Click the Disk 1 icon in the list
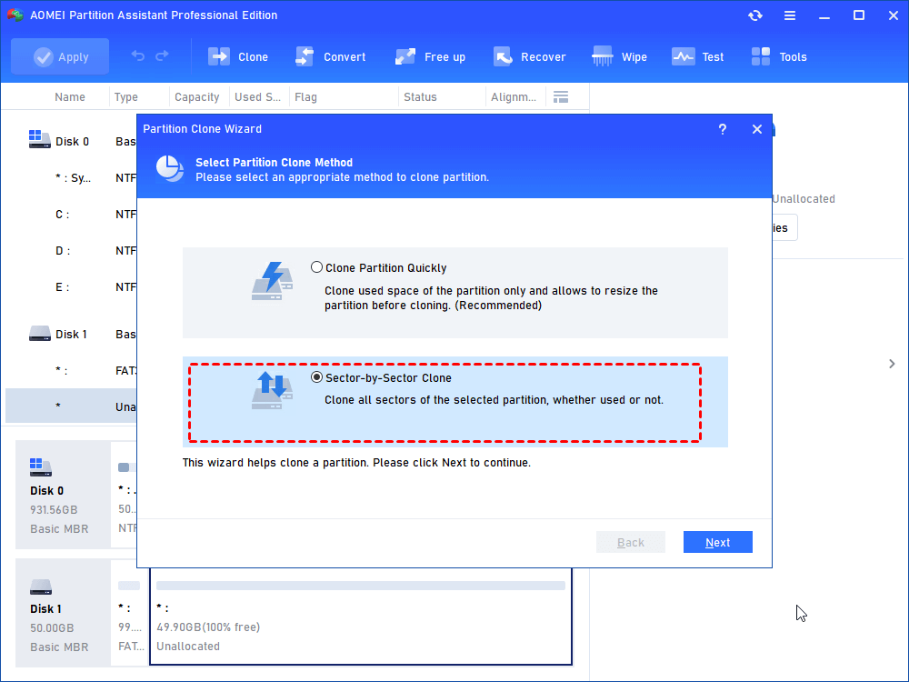The height and width of the screenshot is (682, 909). point(39,333)
